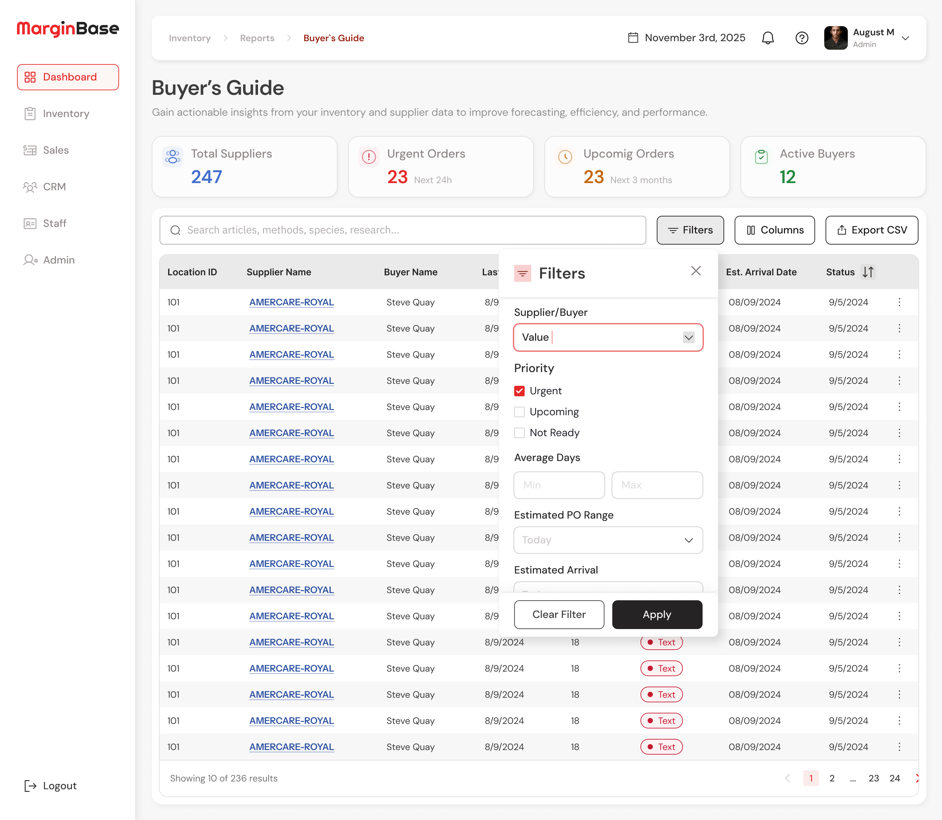This screenshot has width=942, height=820.
Task: Go to next page arrow in pagination
Action: pyautogui.click(x=916, y=778)
